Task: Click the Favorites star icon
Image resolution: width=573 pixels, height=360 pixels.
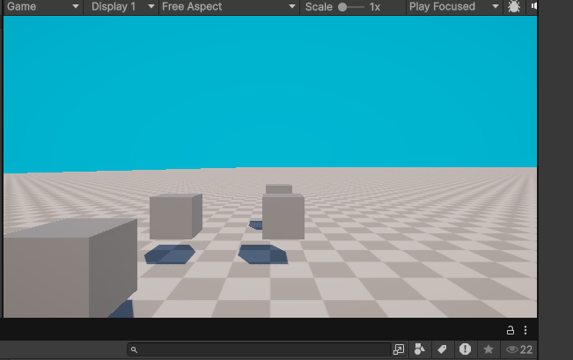Action: 489,349
